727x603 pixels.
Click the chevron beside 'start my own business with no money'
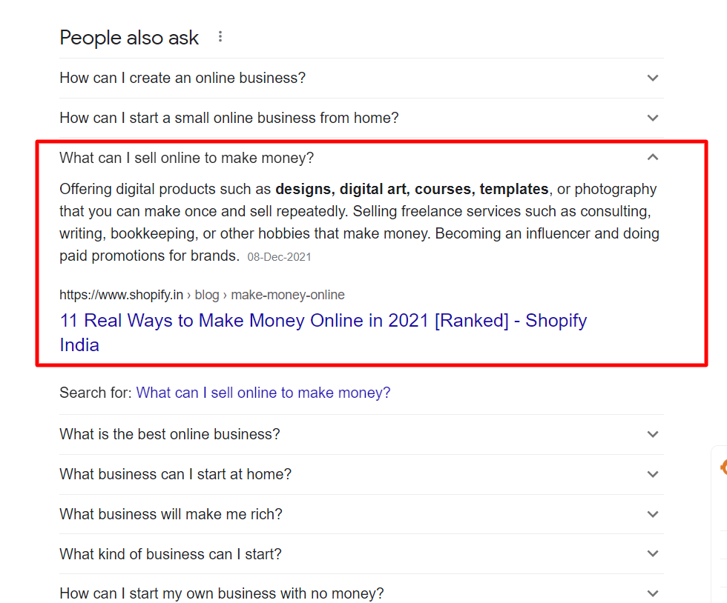[x=653, y=593]
